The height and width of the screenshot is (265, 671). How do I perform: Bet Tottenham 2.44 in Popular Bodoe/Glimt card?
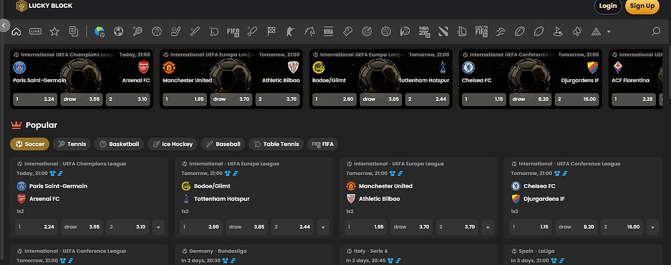292,227
